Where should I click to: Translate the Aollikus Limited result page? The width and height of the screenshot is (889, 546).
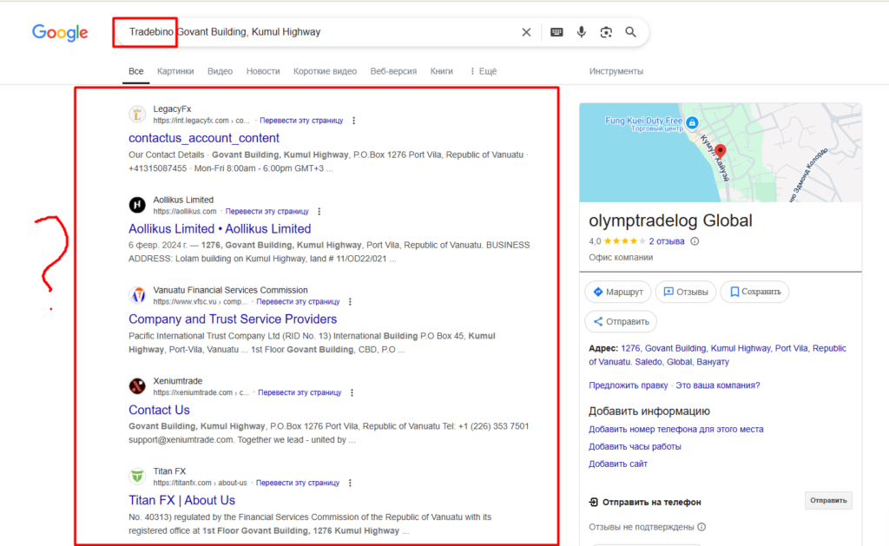point(267,212)
